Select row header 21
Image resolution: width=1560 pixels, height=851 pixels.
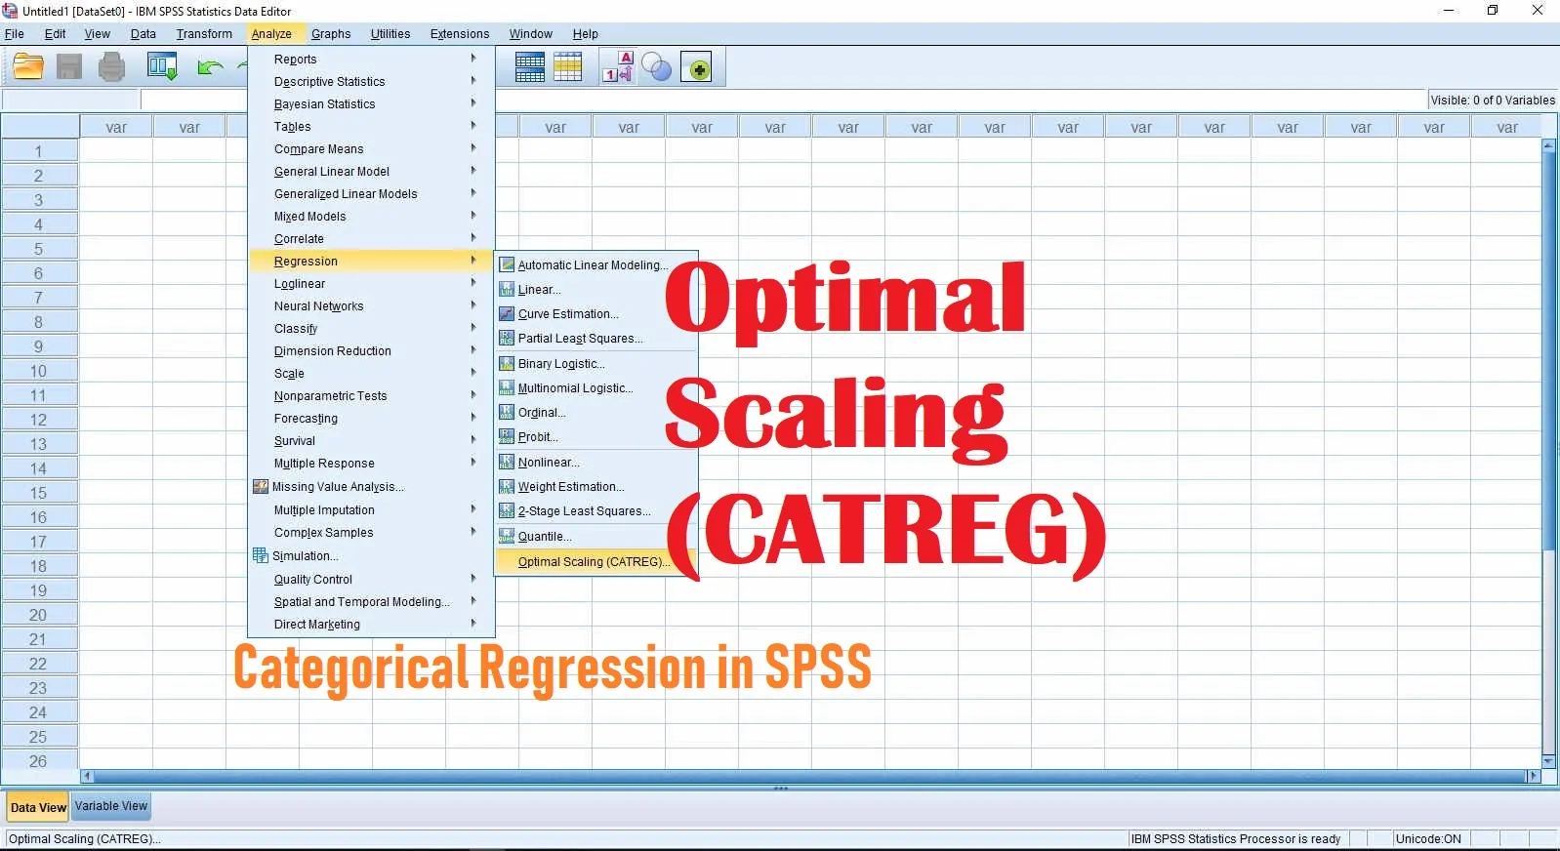click(x=39, y=639)
